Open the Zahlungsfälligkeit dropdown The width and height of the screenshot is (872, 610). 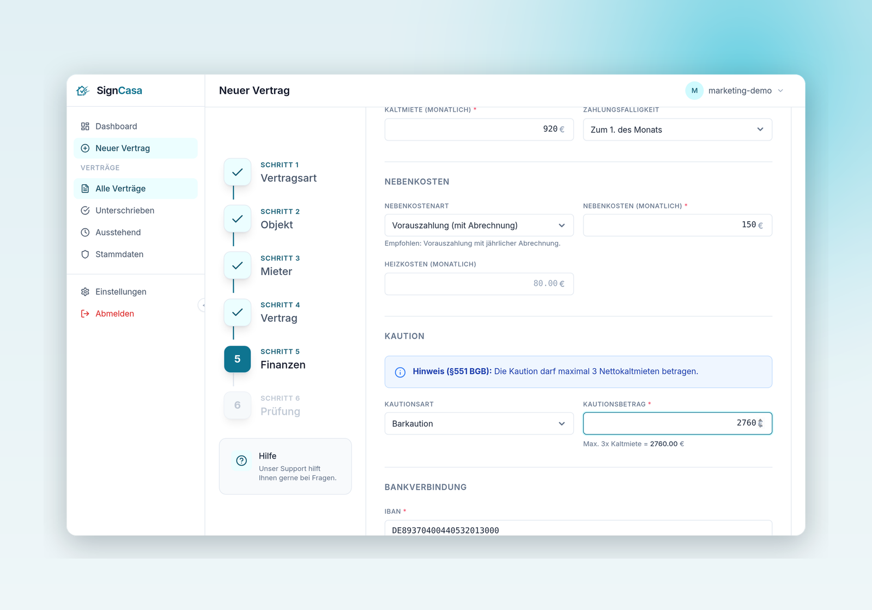coord(677,130)
